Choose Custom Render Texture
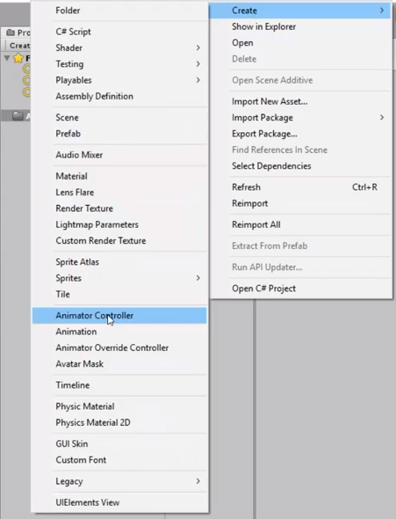Image resolution: width=396 pixels, height=519 pixels. tap(119, 241)
